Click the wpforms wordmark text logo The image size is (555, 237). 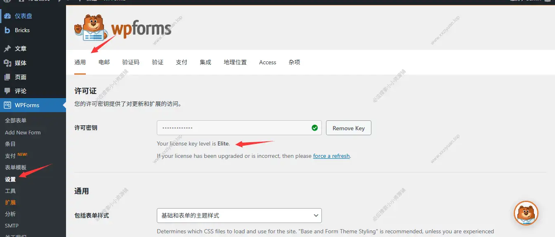(x=141, y=29)
